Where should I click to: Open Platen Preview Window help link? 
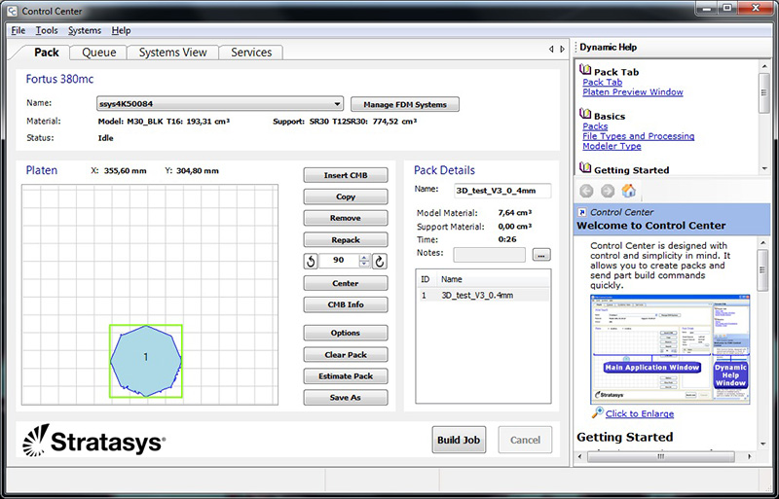(x=632, y=92)
